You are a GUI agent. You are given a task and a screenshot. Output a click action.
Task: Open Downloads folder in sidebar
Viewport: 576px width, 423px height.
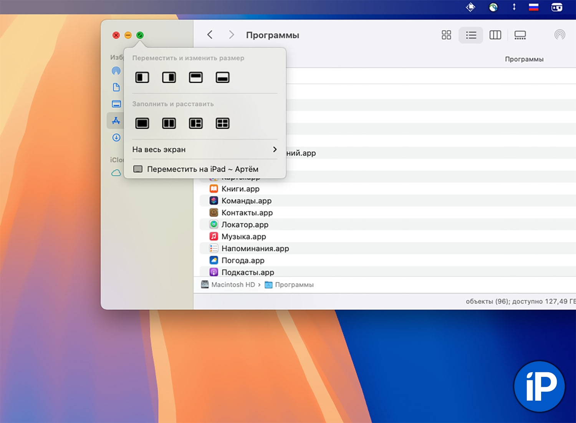click(x=116, y=138)
